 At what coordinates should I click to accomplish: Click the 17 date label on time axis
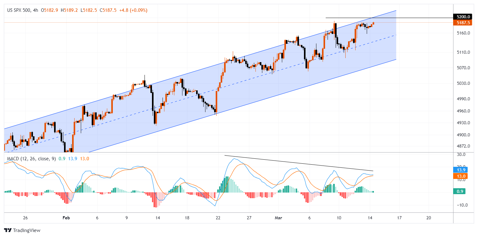[399, 218]
